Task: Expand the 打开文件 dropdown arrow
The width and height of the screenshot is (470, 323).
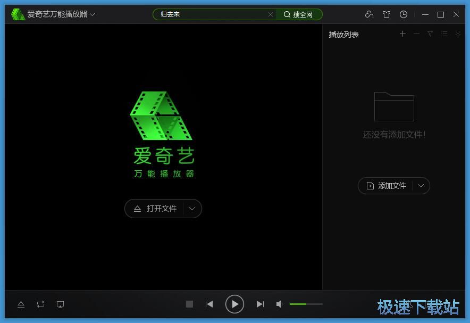Action: point(192,209)
